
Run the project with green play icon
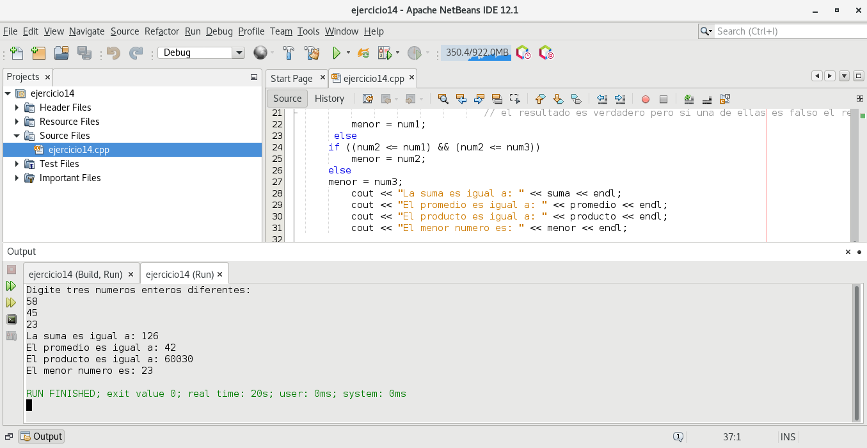click(336, 53)
